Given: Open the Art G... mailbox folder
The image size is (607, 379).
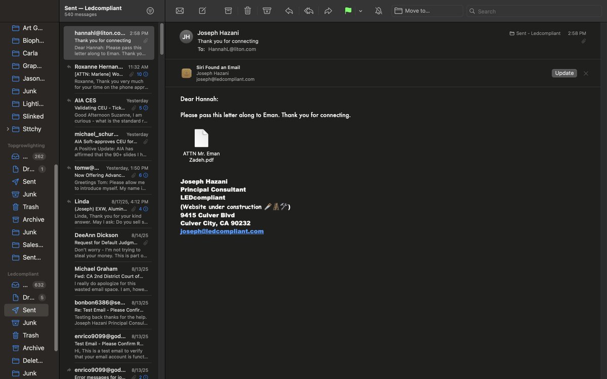Looking at the screenshot, I should [28, 28].
